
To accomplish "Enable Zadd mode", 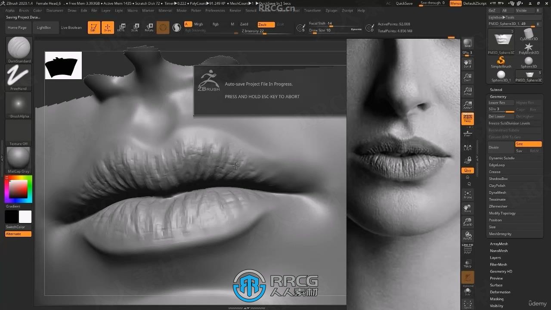I will click(x=244, y=24).
